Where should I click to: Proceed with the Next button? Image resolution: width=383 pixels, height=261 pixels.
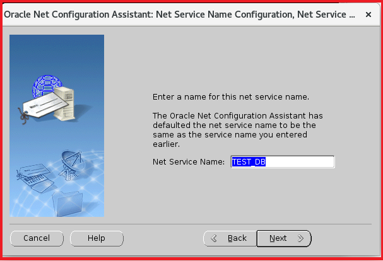pos(284,238)
